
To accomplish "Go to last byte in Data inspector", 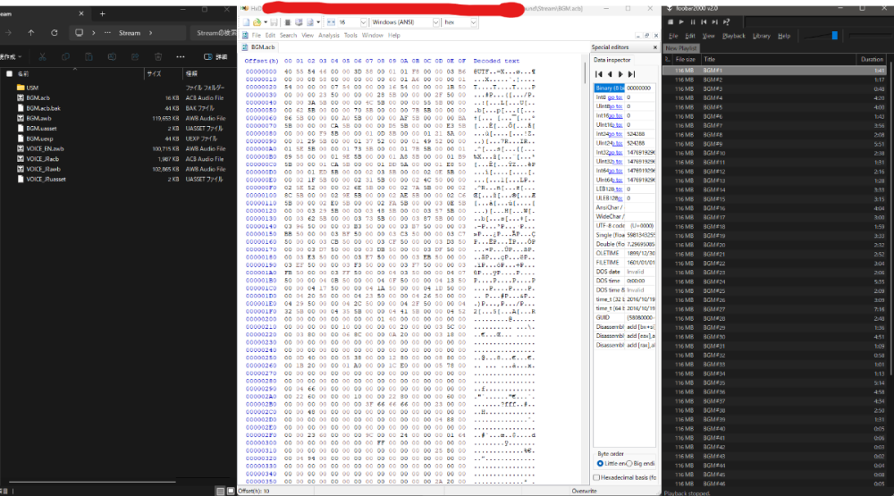I will [632, 73].
